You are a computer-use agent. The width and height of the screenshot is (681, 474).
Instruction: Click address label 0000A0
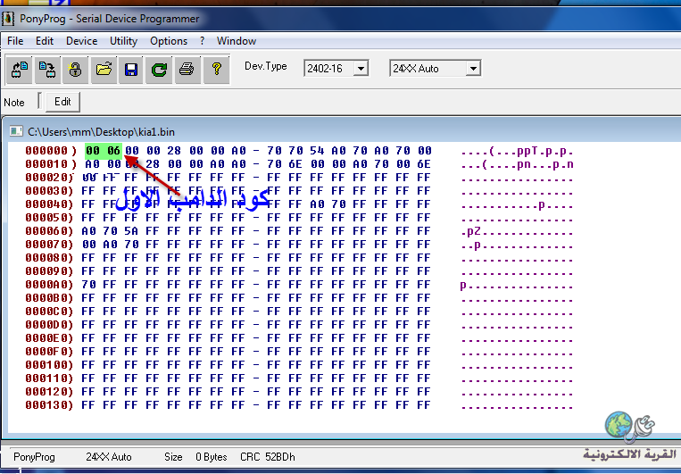pyautogui.click(x=49, y=285)
